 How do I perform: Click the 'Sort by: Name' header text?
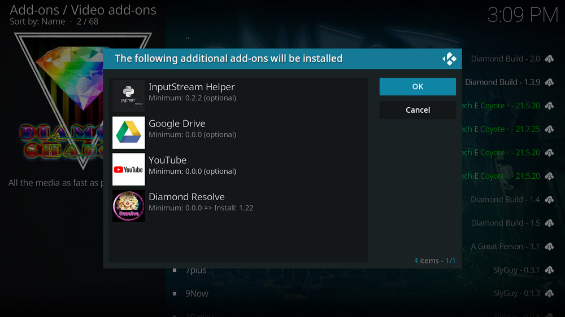coord(37,21)
